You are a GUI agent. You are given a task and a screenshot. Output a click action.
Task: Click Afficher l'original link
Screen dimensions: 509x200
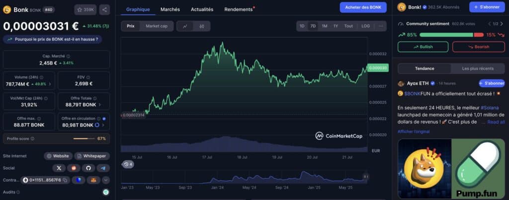[x=414, y=132]
